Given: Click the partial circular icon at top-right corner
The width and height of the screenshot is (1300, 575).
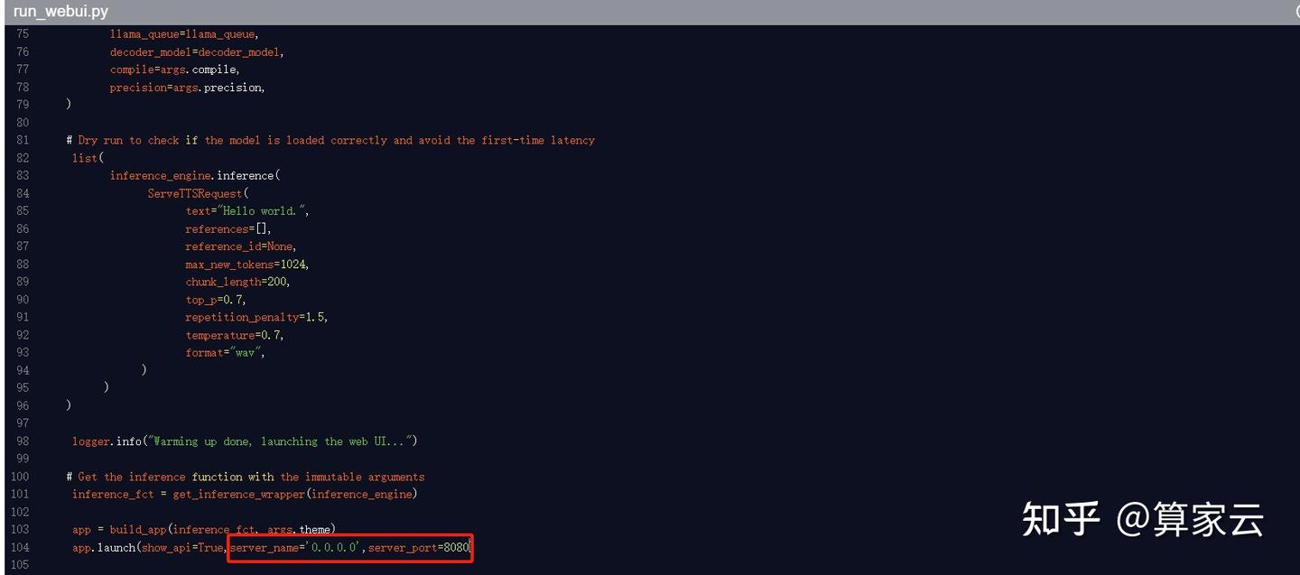Looking at the screenshot, I should coord(1297,12).
